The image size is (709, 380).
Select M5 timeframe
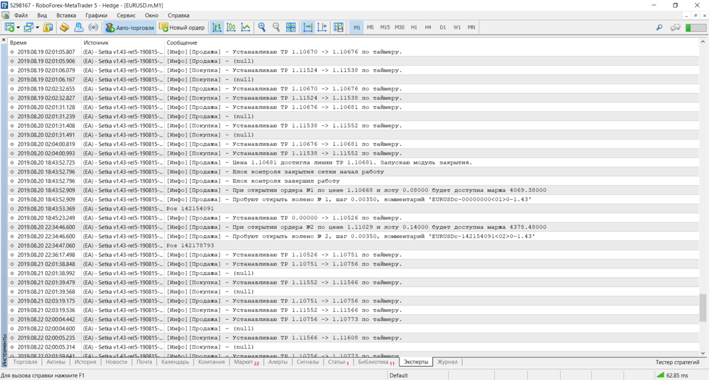tap(370, 27)
